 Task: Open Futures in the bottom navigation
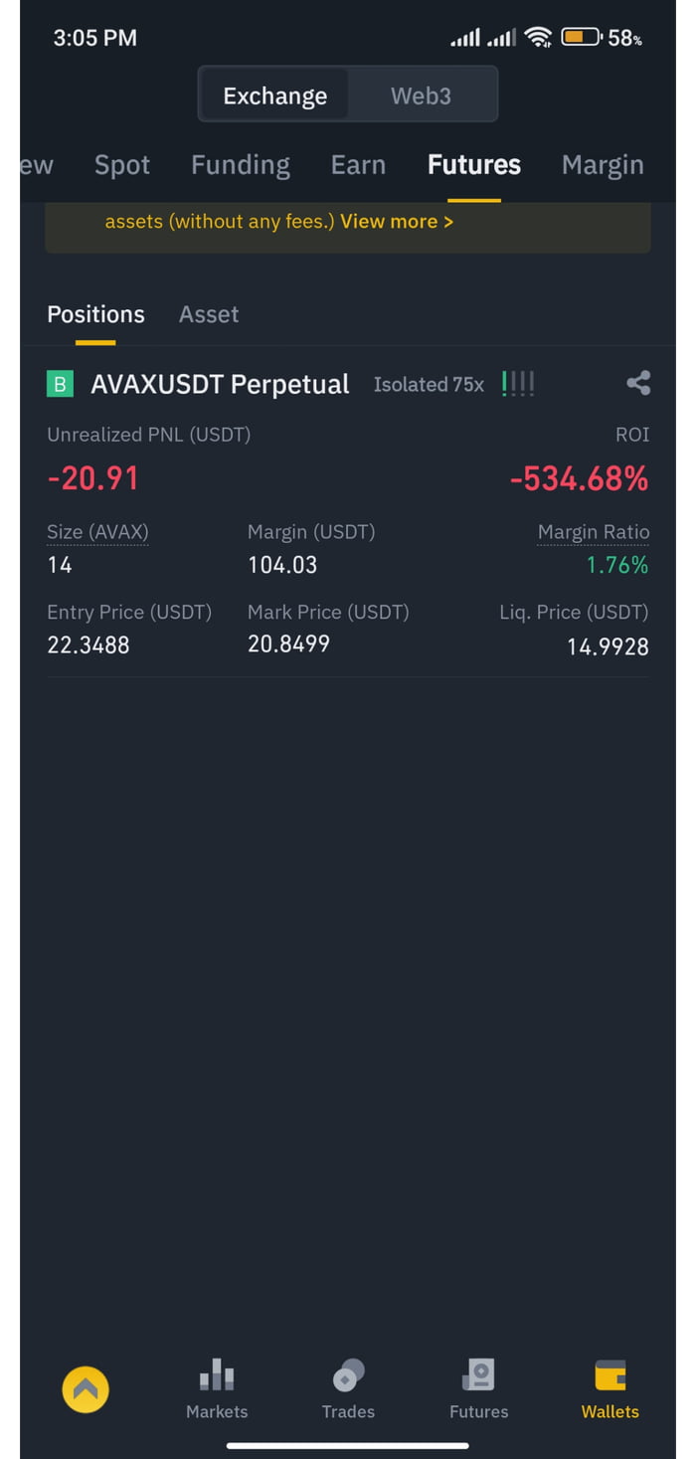click(x=479, y=1389)
